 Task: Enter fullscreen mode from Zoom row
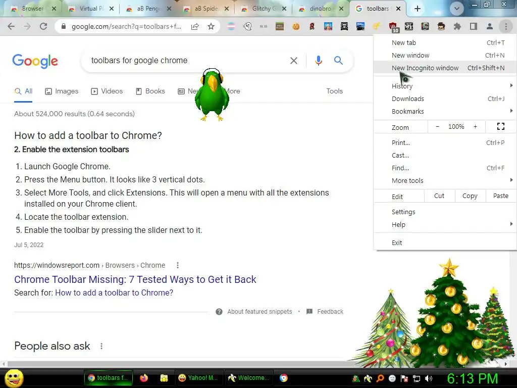tap(500, 126)
